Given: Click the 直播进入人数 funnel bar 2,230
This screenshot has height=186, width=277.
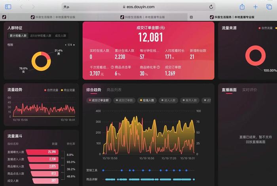Looking at the screenshot, I should 43,159.
